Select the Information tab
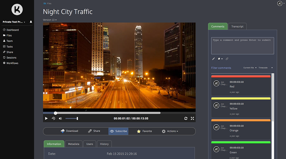This screenshot has height=159, width=286. click(54, 144)
